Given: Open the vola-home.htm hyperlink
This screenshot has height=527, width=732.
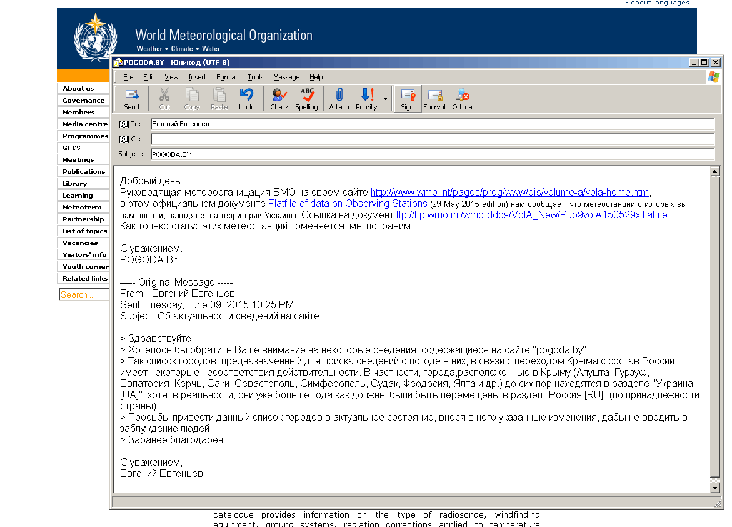Looking at the screenshot, I should pos(510,193).
